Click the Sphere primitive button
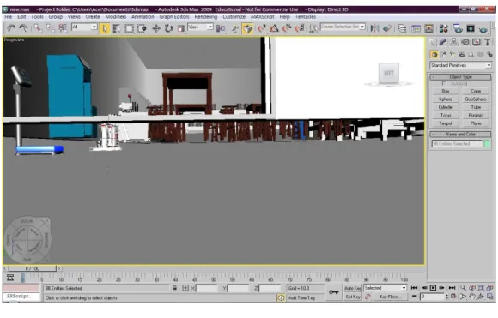498x318 pixels. [x=446, y=99]
